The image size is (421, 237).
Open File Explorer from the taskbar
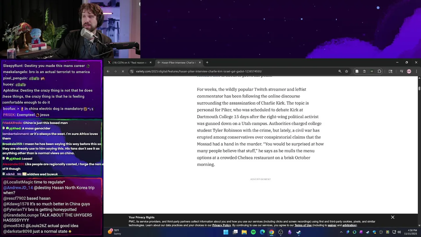coord(244,232)
